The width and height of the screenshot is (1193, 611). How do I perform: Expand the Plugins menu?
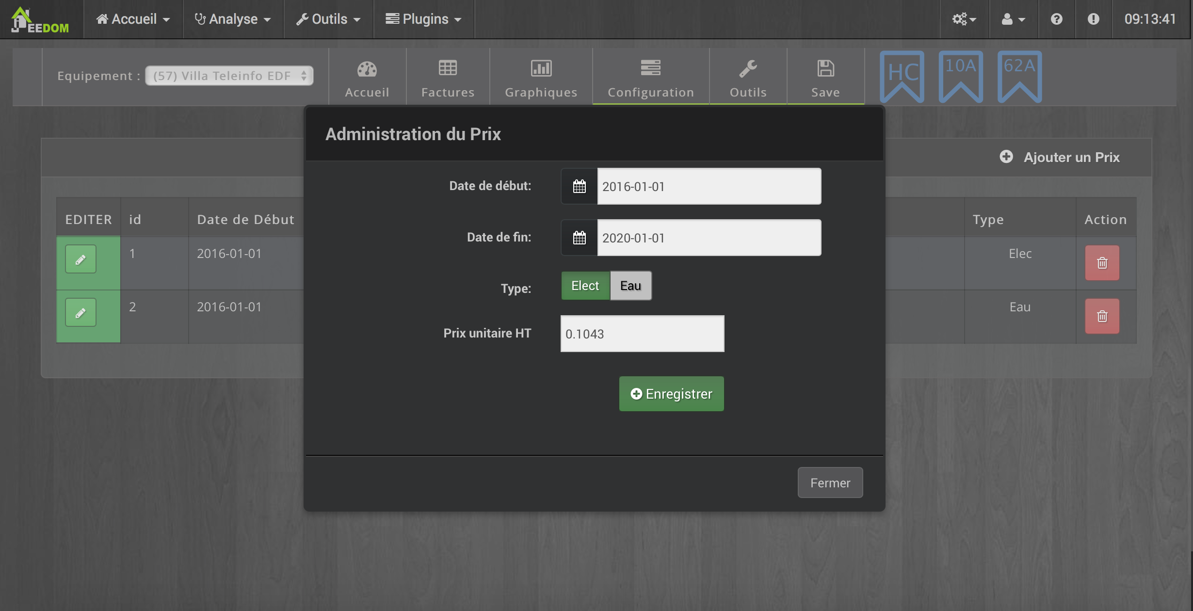[x=423, y=19]
